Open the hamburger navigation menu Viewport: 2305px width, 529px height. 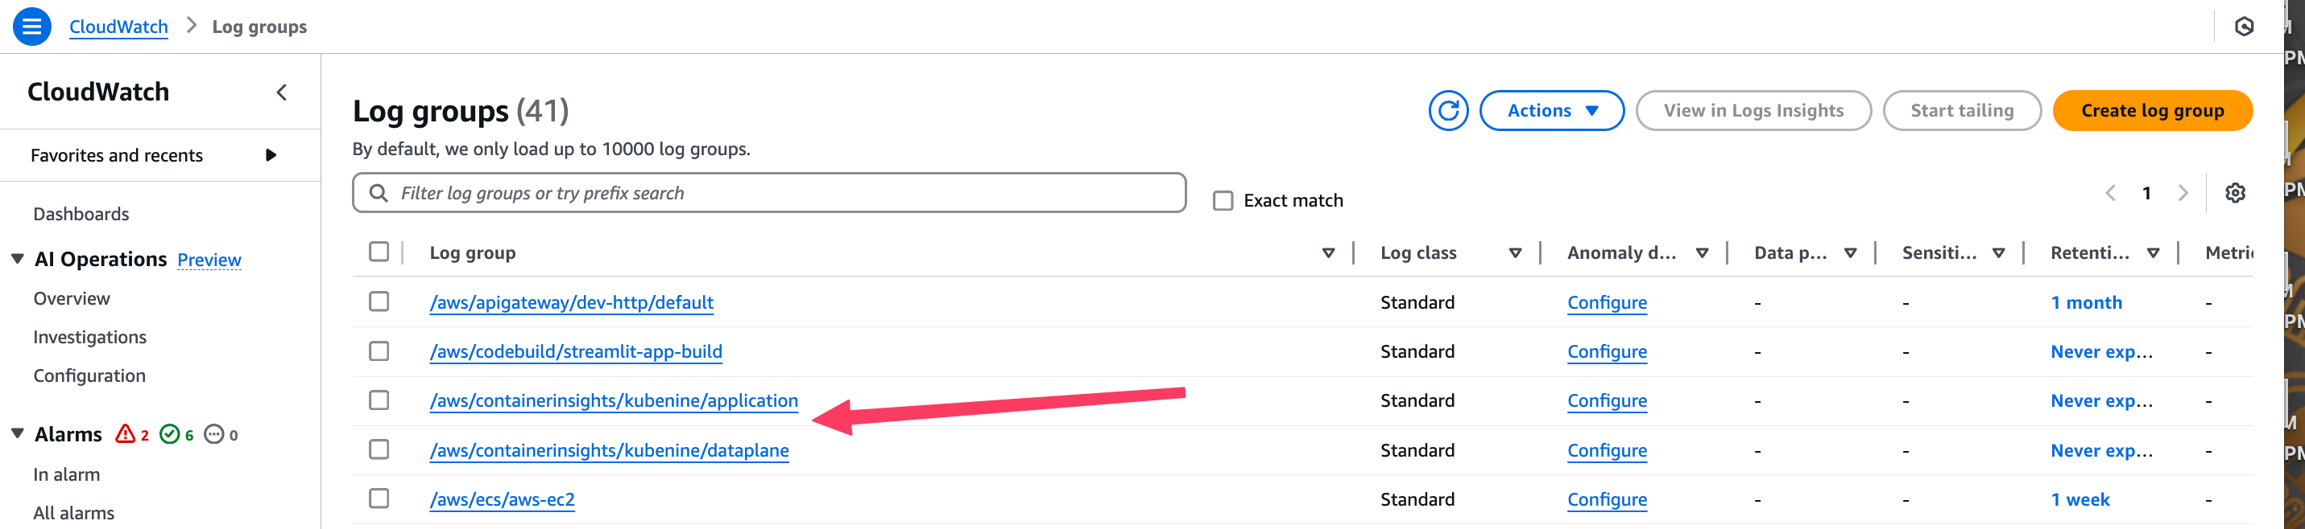pyautogui.click(x=31, y=27)
